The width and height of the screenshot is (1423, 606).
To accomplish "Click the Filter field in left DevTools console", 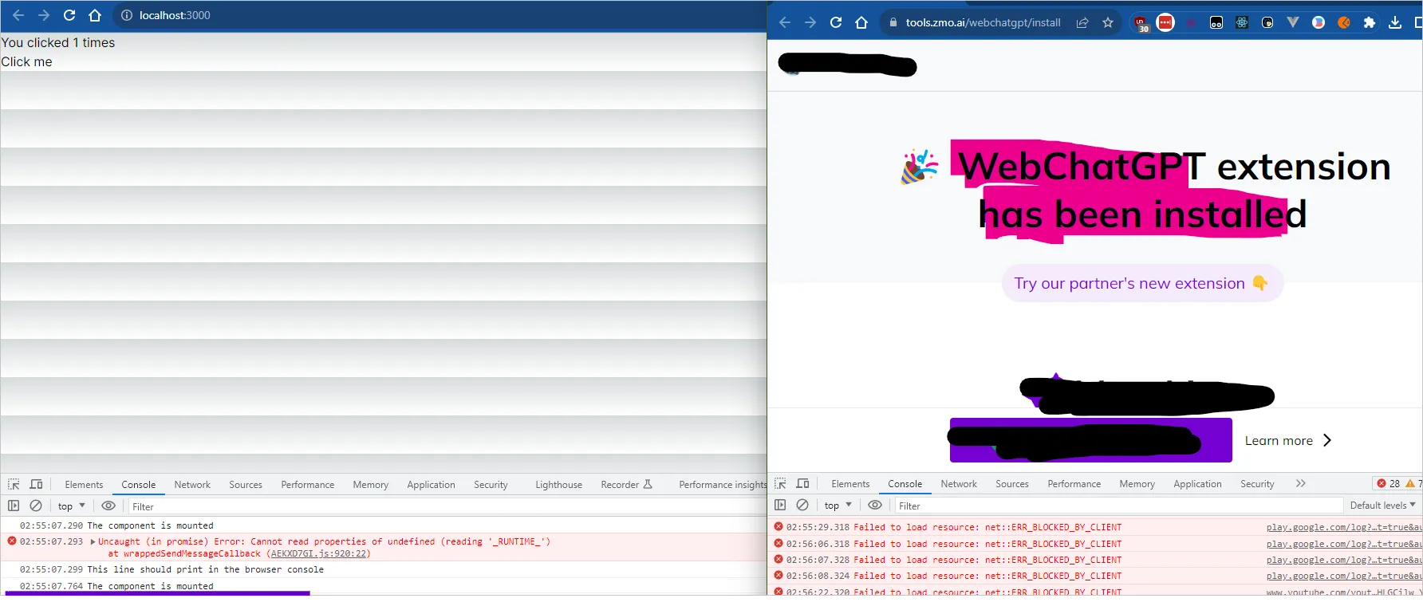I will (447, 506).
